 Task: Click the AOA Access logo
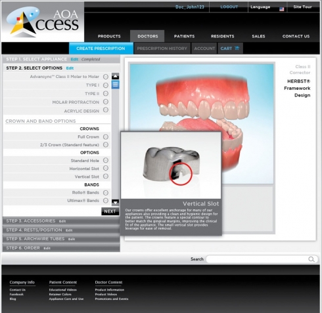(43, 22)
